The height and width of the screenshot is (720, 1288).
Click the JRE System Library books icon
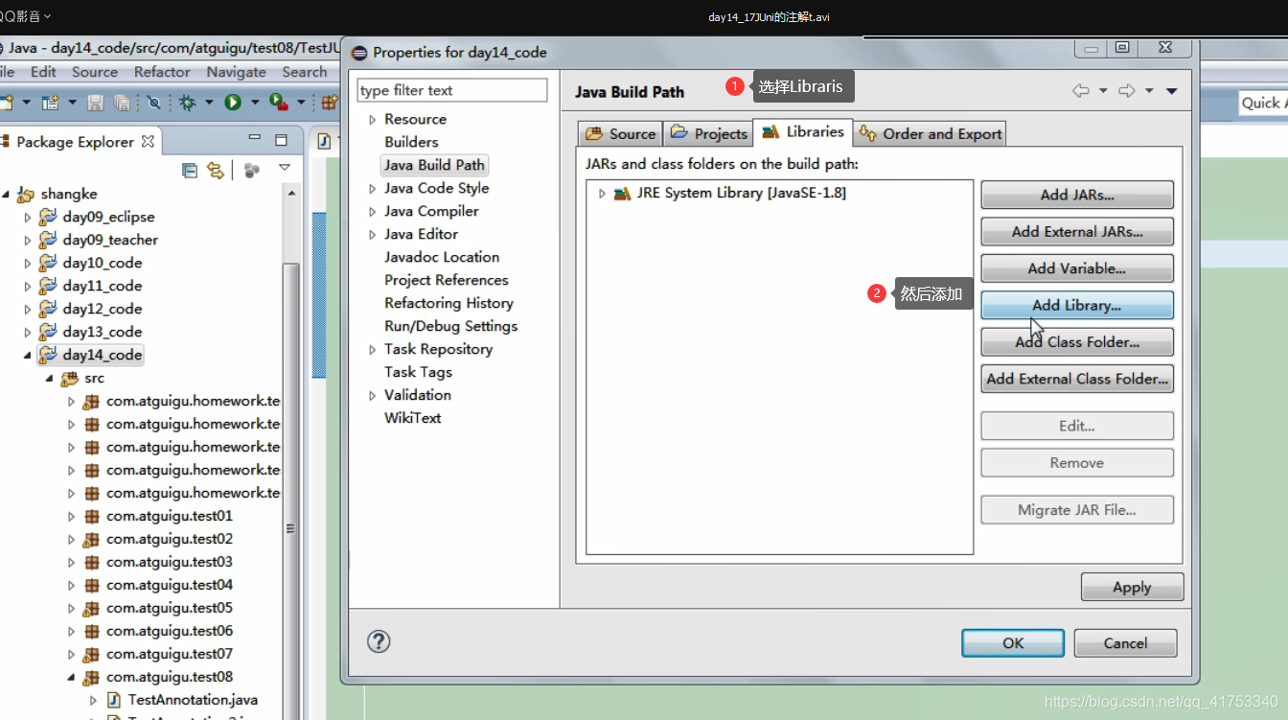point(622,193)
